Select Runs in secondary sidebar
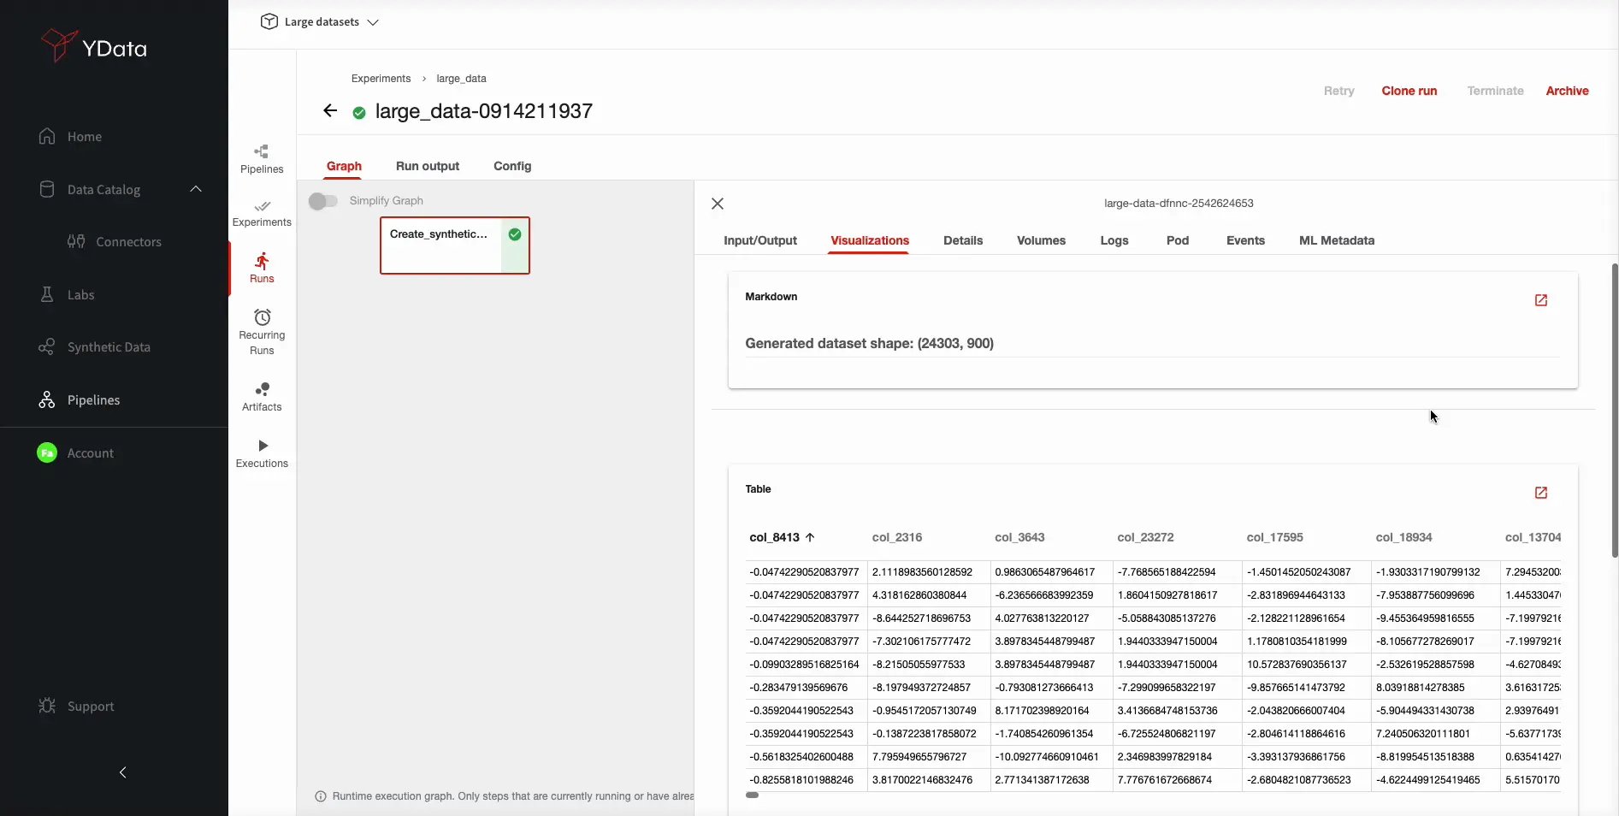The width and height of the screenshot is (1619, 816). [262, 268]
